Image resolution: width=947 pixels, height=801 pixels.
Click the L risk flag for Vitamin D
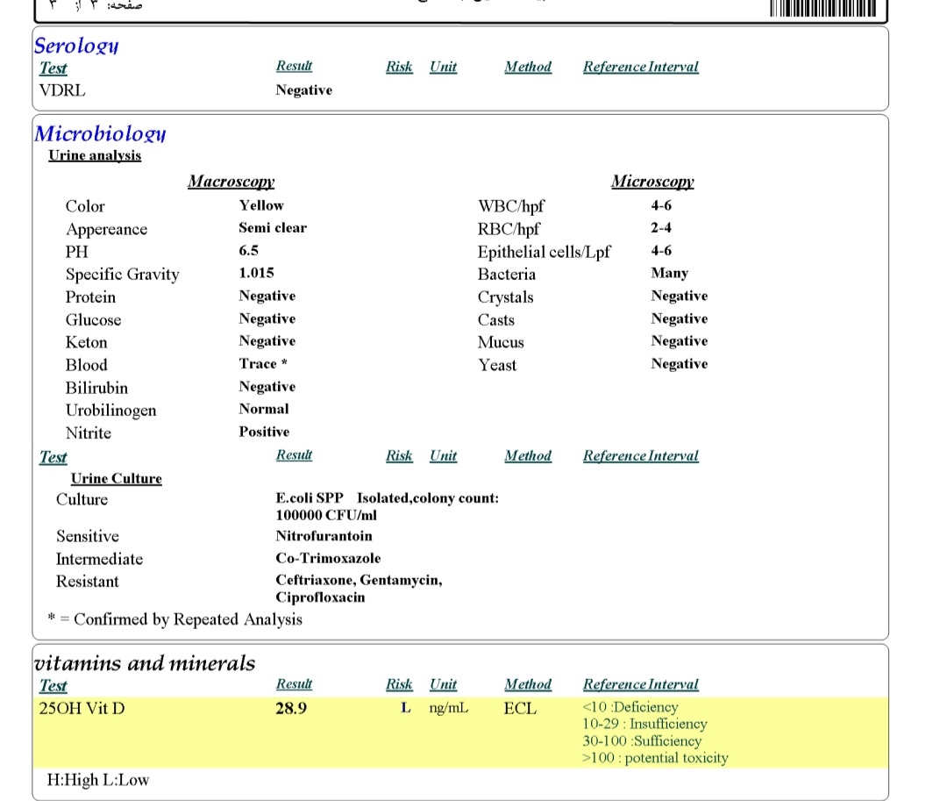pos(406,707)
